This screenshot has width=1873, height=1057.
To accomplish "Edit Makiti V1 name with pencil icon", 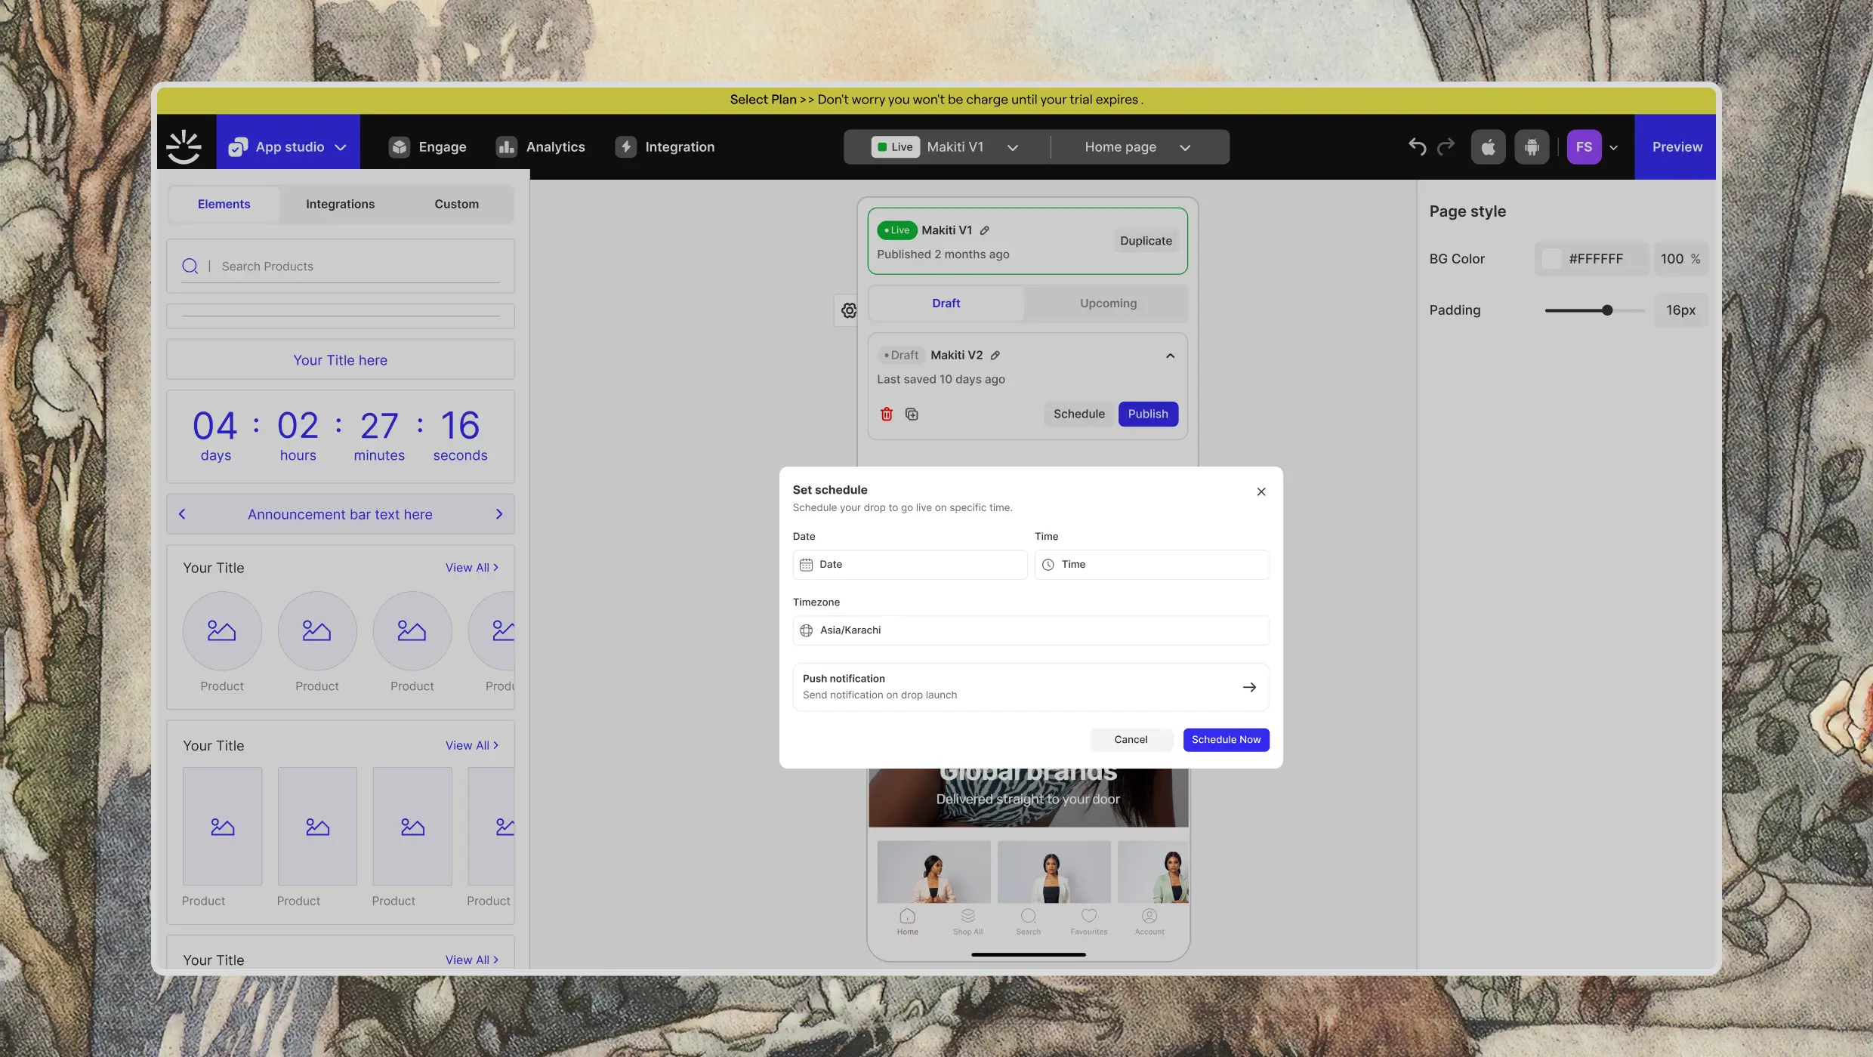I will tap(985, 230).
